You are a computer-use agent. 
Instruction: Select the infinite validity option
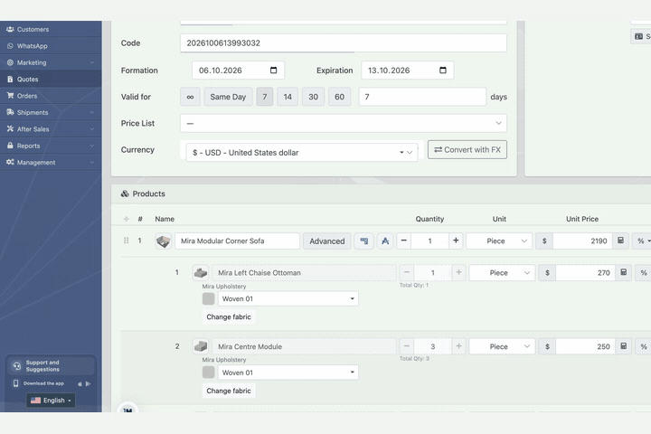tap(190, 97)
